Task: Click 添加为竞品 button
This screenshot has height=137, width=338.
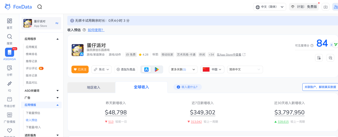Action: 126,69
